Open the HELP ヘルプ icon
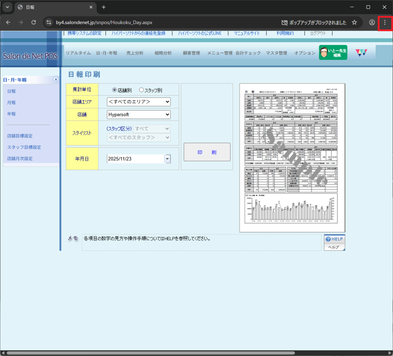This screenshot has height=356, width=393. click(334, 242)
